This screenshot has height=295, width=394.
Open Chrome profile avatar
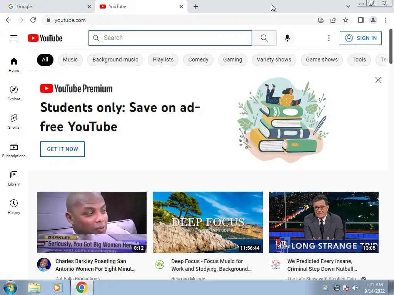(x=373, y=20)
